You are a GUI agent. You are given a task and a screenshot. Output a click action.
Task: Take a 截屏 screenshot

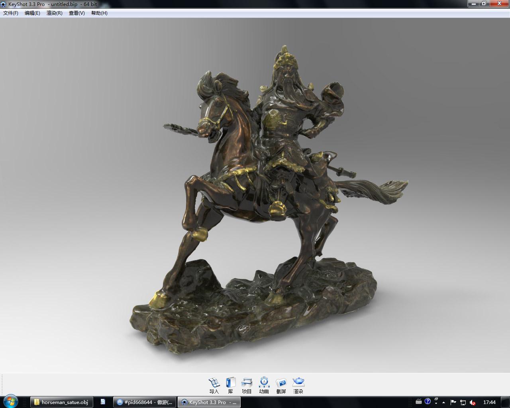coord(281,385)
